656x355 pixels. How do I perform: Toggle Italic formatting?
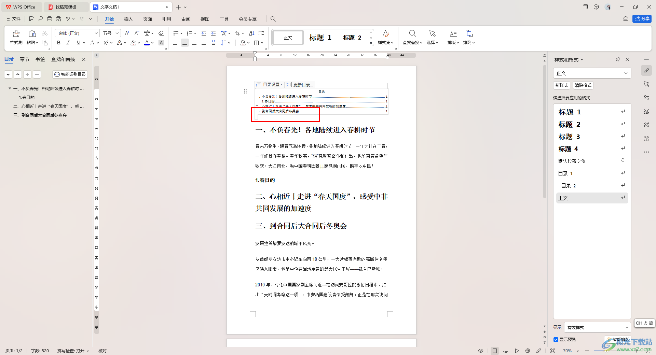click(68, 43)
